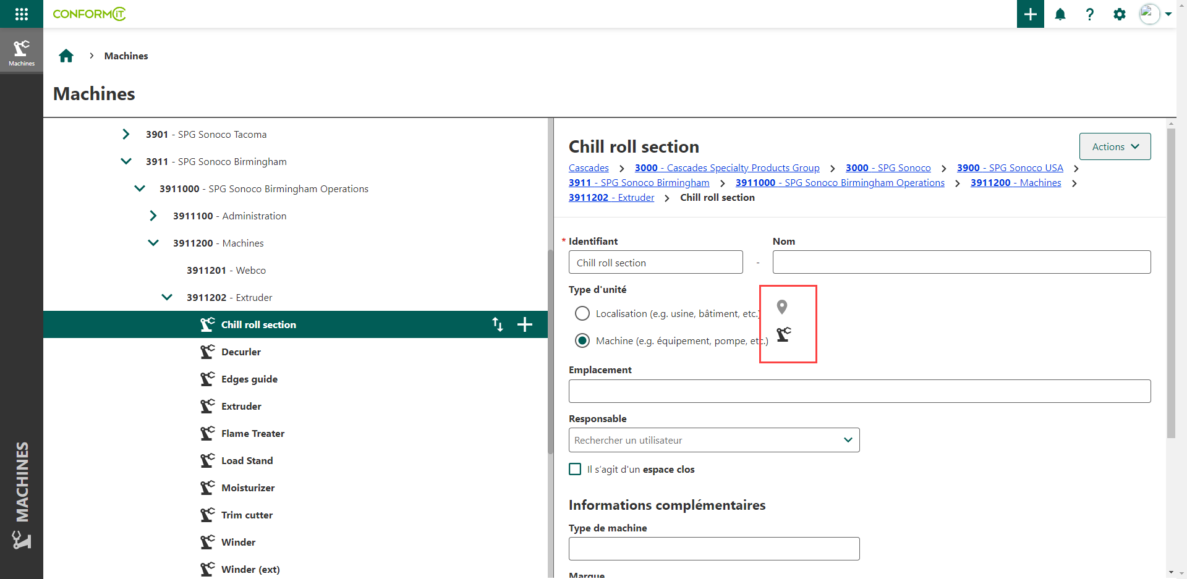
Task: Open 3000 Cascades Specialty Products Group link
Action: pos(727,168)
